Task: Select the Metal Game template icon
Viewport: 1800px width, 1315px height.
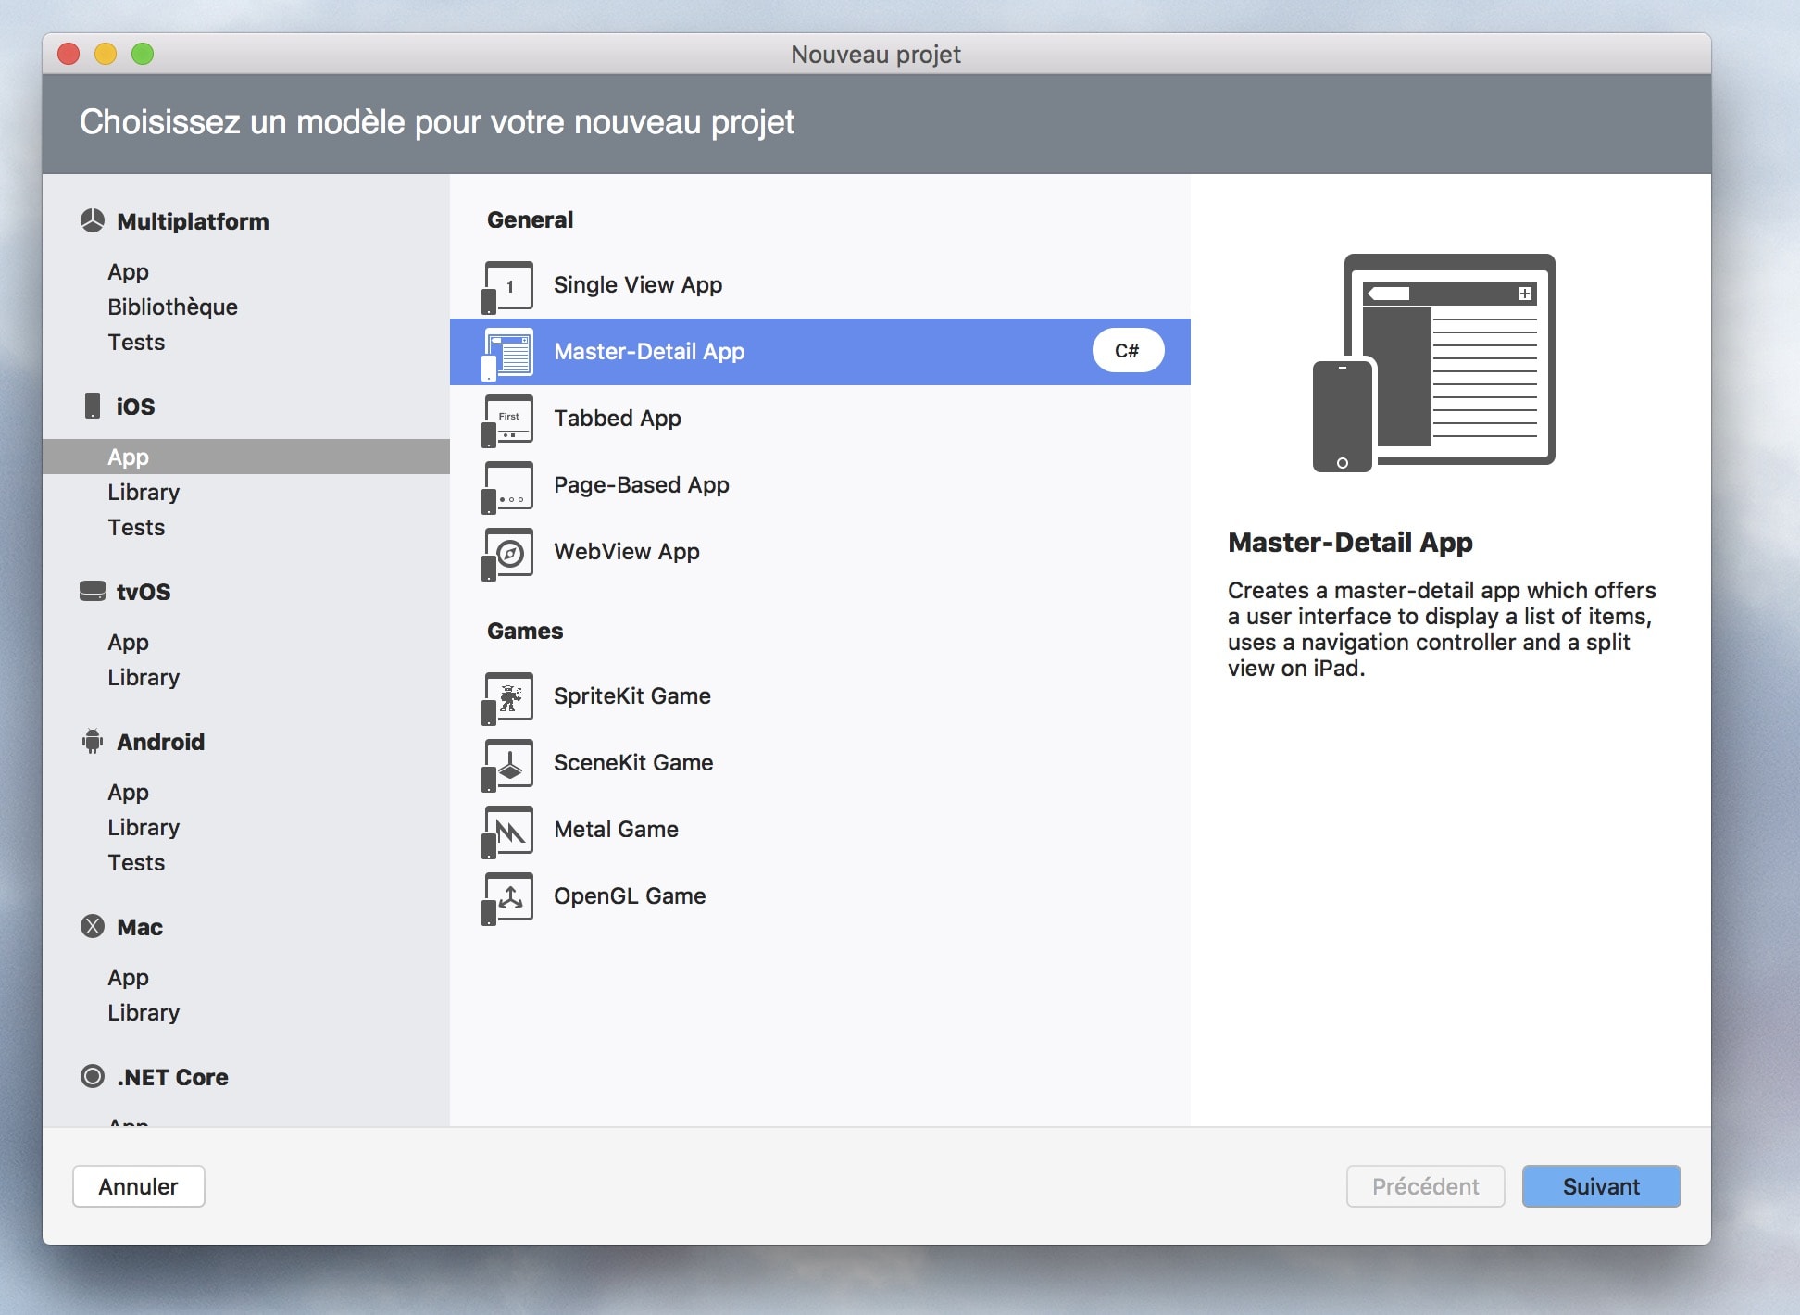Action: coord(507,831)
